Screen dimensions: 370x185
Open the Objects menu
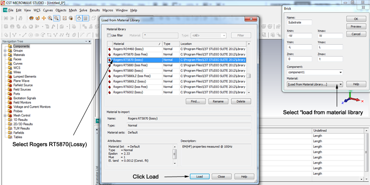click(61, 10)
